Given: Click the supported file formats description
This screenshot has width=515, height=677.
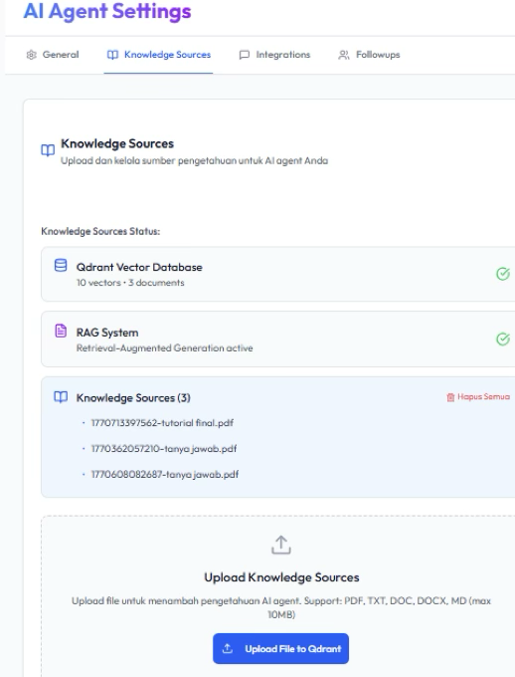Looking at the screenshot, I should [281, 607].
